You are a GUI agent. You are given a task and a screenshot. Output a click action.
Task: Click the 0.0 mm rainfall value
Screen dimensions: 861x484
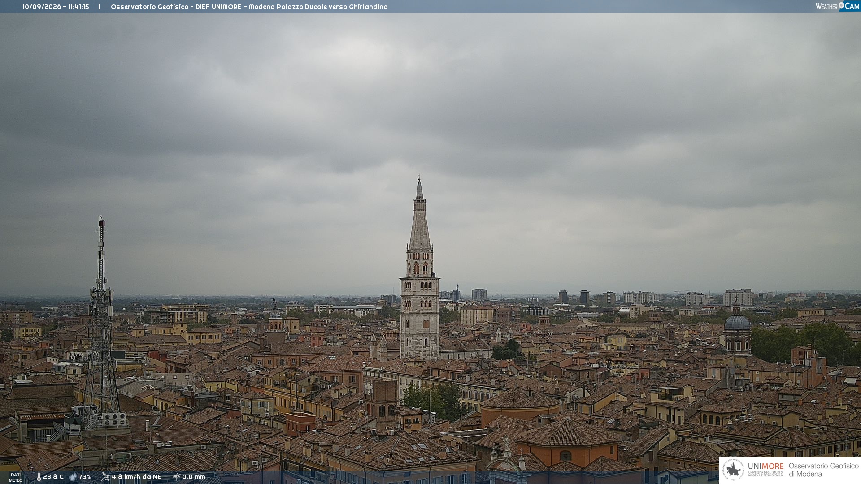click(194, 477)
